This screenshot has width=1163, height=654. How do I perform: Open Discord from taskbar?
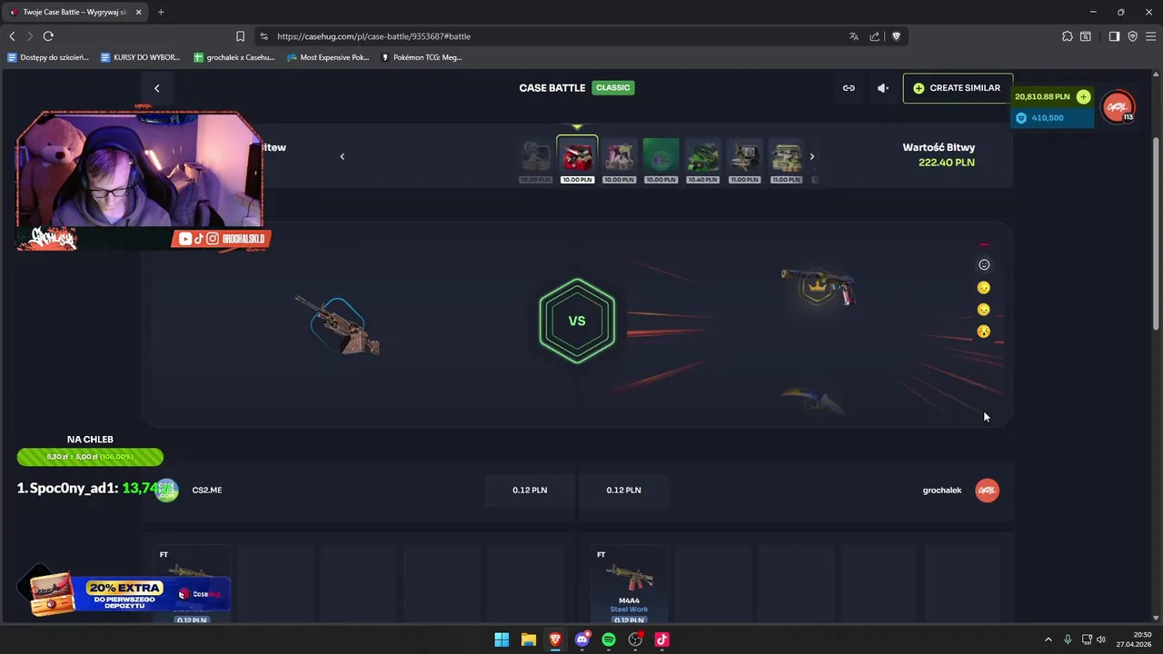(x=582, y=639)
